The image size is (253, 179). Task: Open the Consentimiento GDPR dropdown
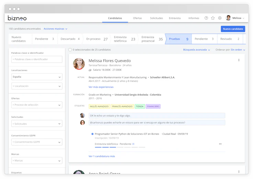[37, 142]
